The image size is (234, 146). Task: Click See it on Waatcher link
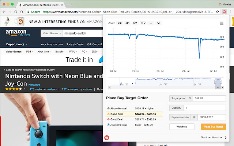tap(211, 137)
